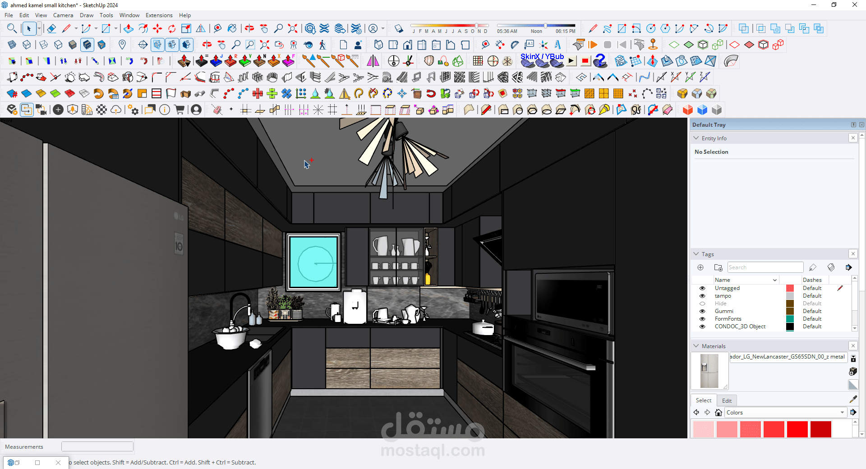Go to In Model materials home

[x=719, y=413]
